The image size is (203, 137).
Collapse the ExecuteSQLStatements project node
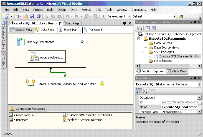139,39
